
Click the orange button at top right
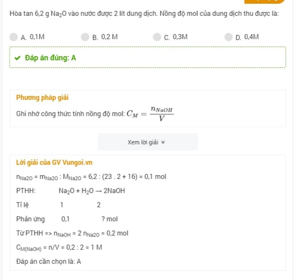point(264,1)
